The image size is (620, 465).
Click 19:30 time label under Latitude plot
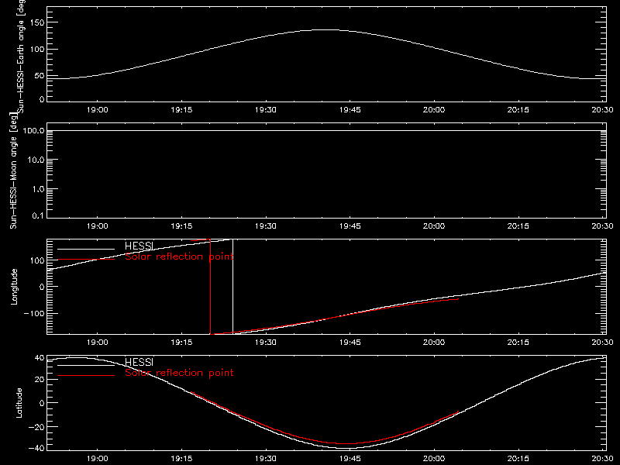266,459
